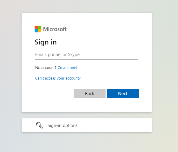Click the key icon beside Sign-in options
This screenshot has width=178, height=152.
[39, 125]
